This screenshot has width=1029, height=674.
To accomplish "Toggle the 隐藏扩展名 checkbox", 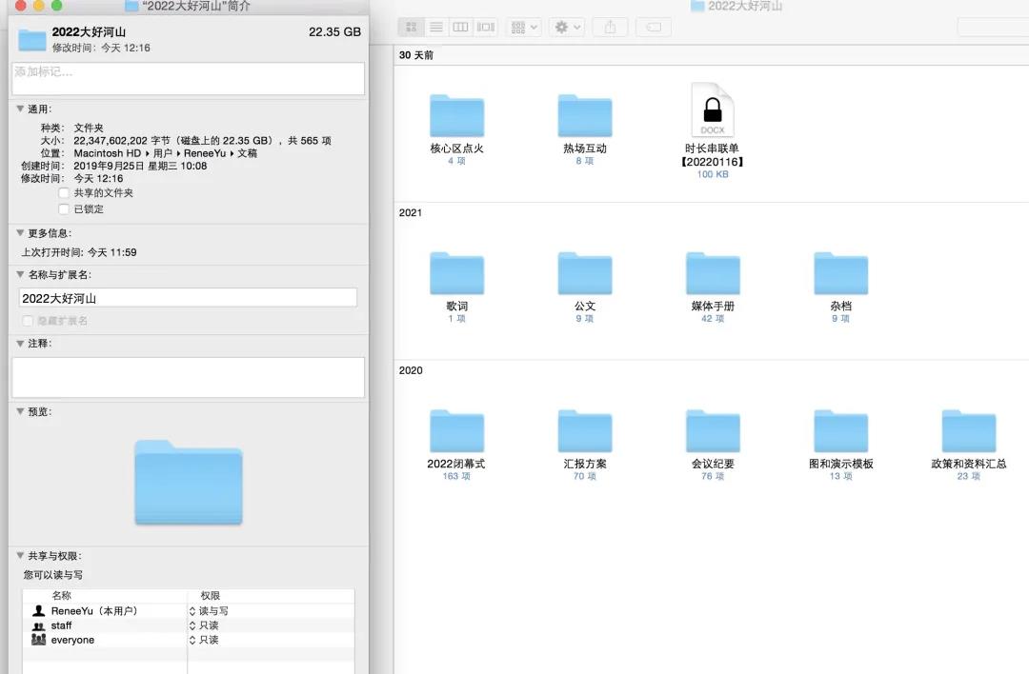I will 27,321.
